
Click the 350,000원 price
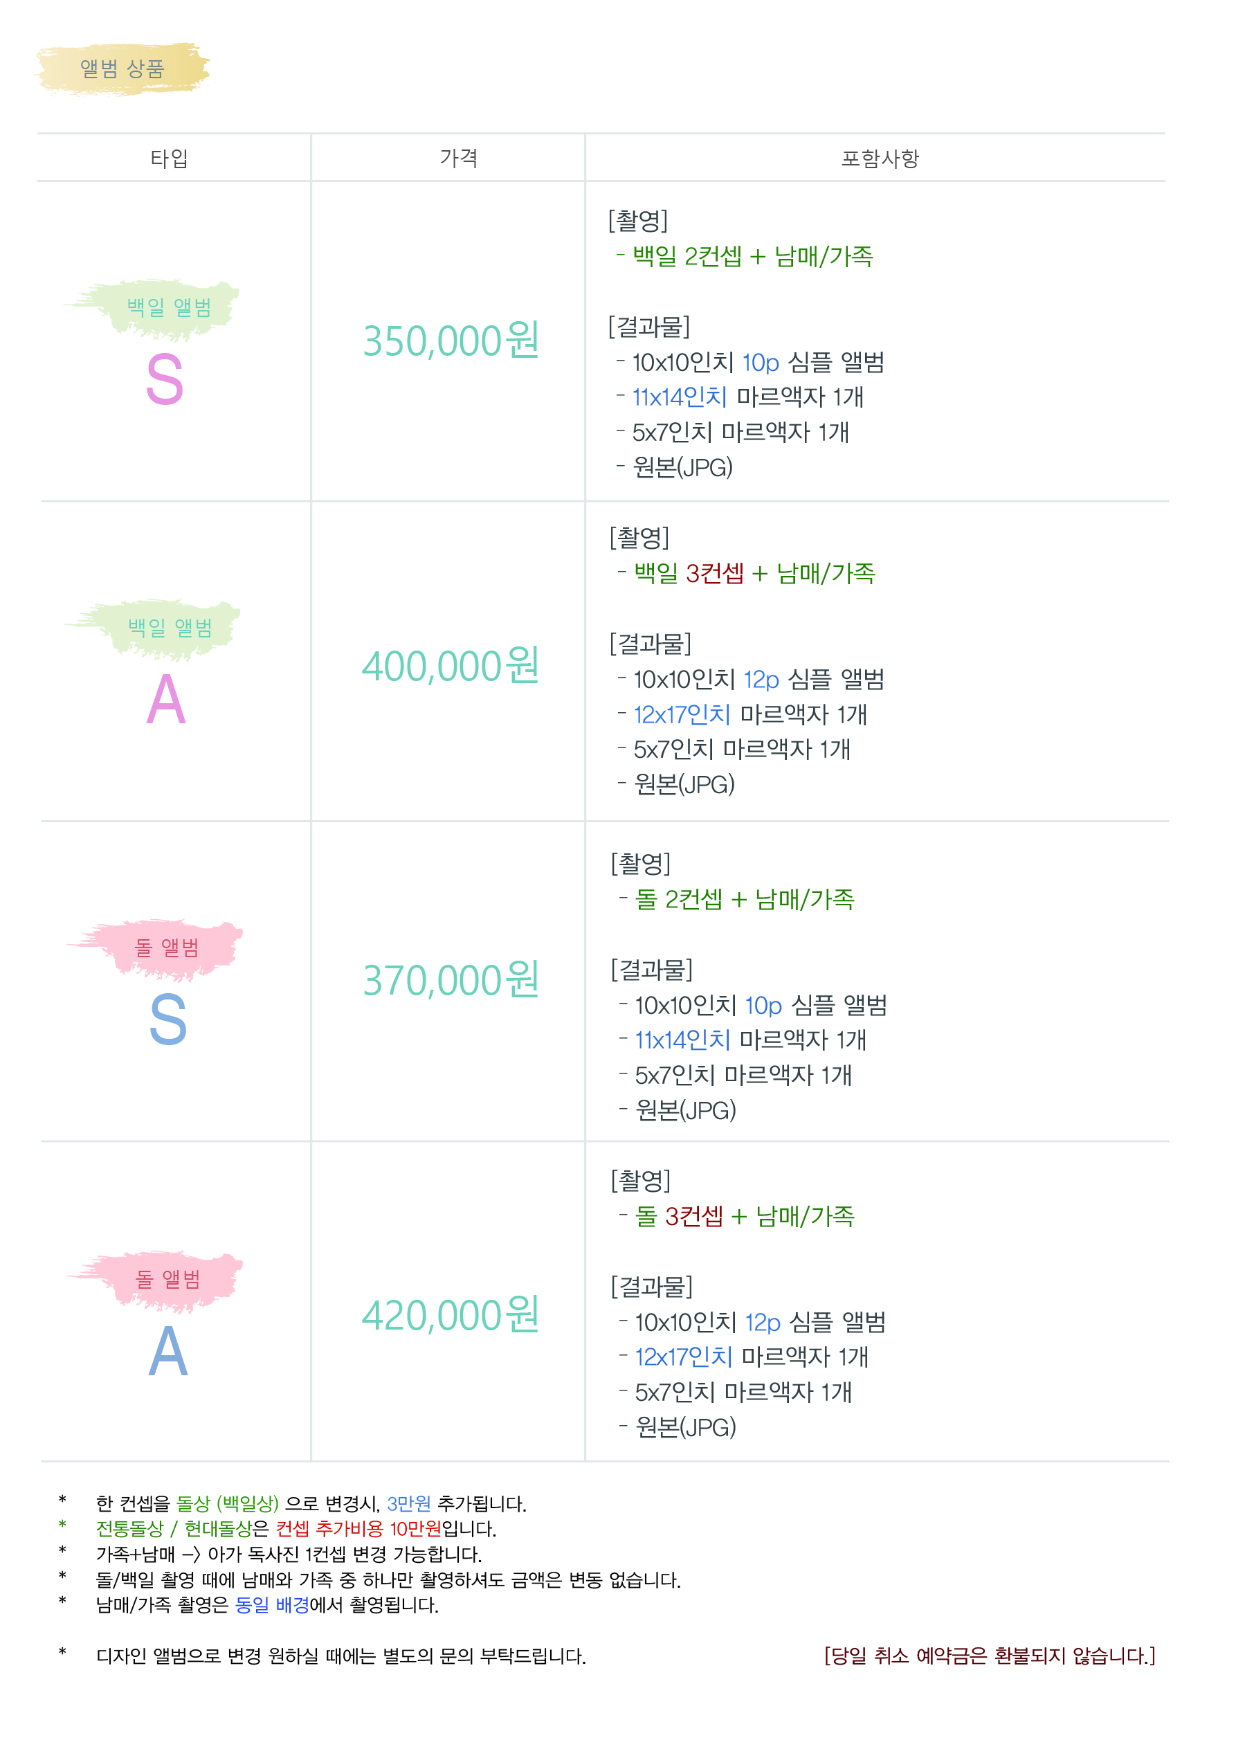point(451,341)
